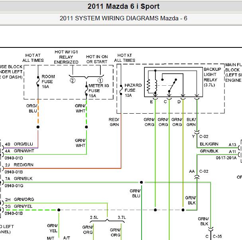
Task: Select relay terminal label "E"
Action: (x=151, y=102)
